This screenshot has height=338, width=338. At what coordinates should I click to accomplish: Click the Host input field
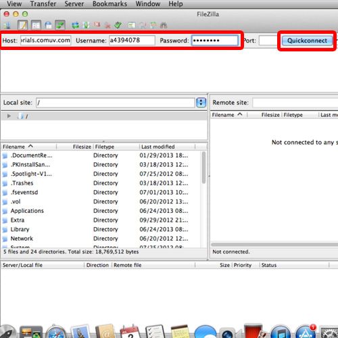pos(45,41)
